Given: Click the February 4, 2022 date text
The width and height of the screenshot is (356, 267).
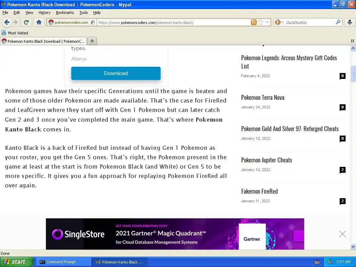Looking at the screenshot, I should click(x=256, y=76).
